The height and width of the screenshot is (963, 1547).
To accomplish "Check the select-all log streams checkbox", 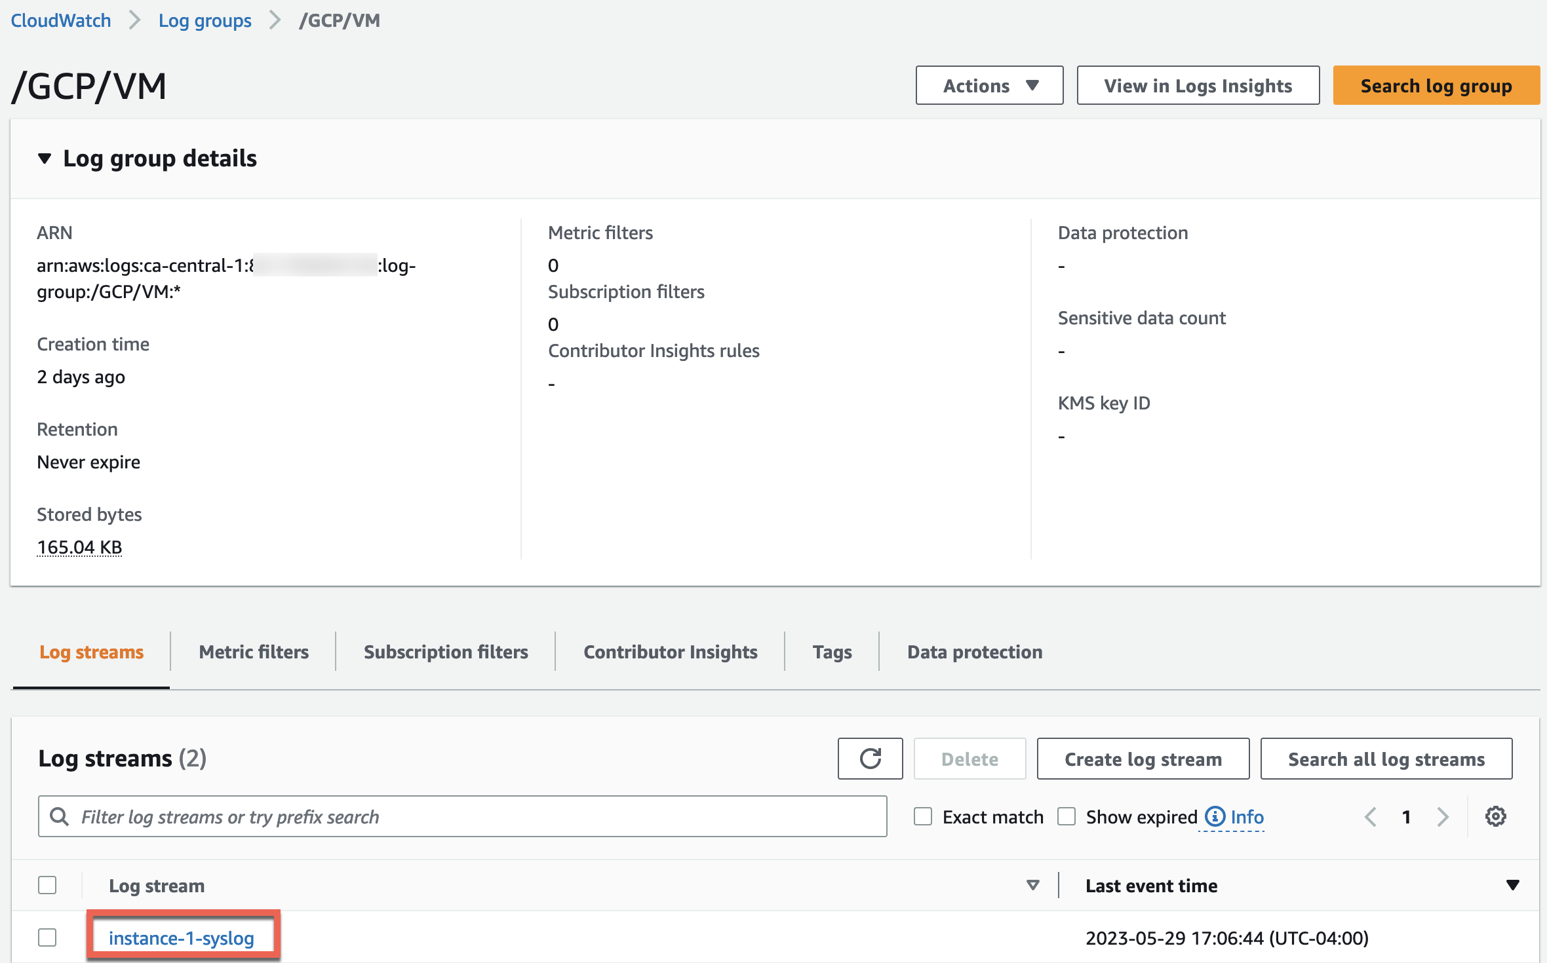I will click(x=47, y=884).
